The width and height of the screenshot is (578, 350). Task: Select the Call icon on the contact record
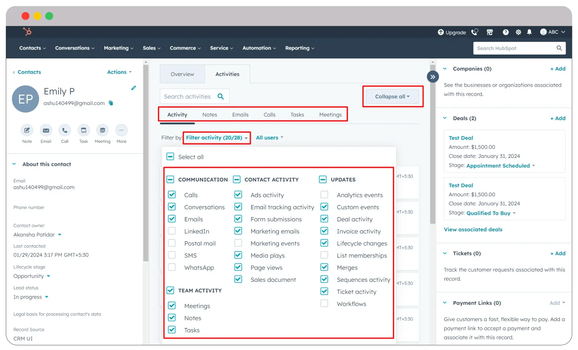pos(65,130)
